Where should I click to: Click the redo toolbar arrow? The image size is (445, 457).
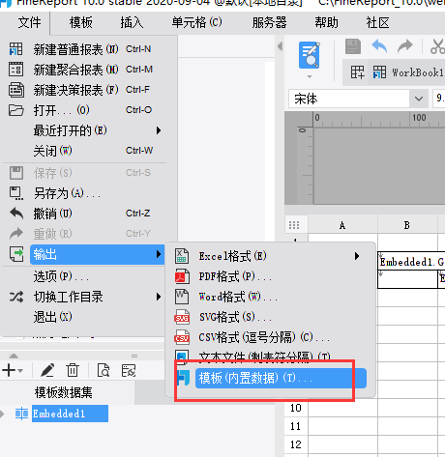(x=405, y=46)
